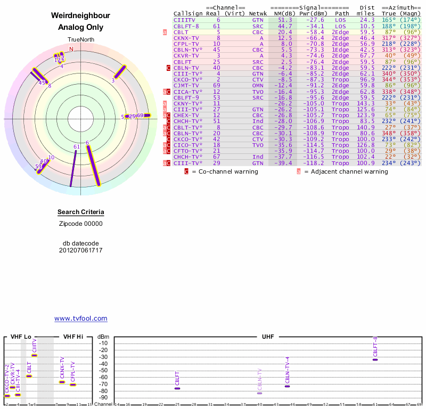Click the channel 69 label on the radar plot

pos(140,115)
